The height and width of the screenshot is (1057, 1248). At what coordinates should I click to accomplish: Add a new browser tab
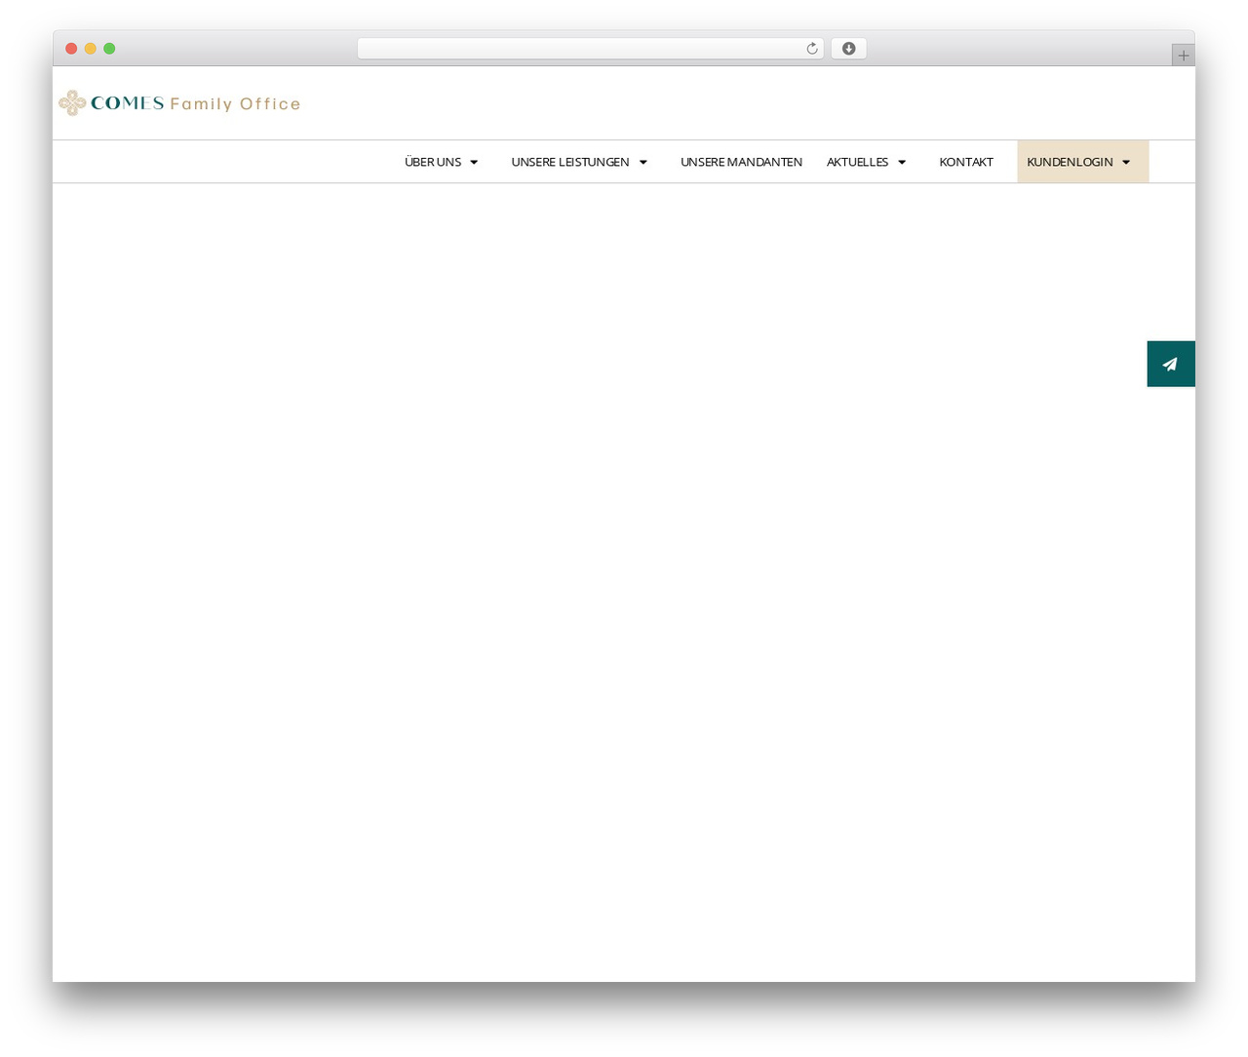coord(1183,56)
